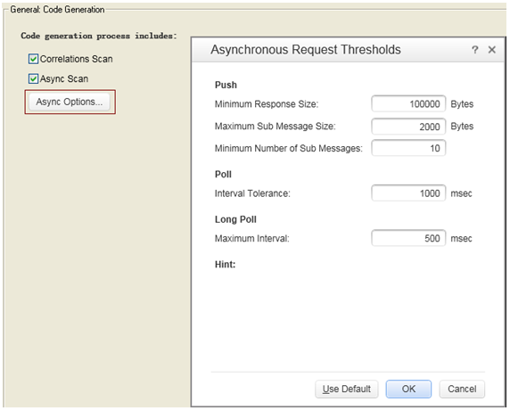Click the Interval Tolerance label
Image resolution: width=510 pixels, height=410 pixels.
[x=252, y=193]
